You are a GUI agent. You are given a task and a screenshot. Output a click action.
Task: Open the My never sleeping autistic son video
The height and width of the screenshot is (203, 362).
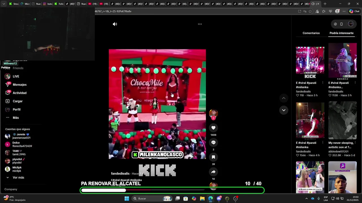pyautogui.click(x=342, y=121)
